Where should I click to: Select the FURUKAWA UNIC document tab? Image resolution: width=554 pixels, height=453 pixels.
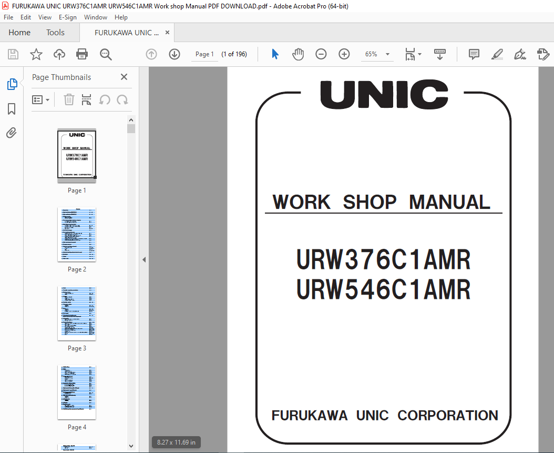127,33
